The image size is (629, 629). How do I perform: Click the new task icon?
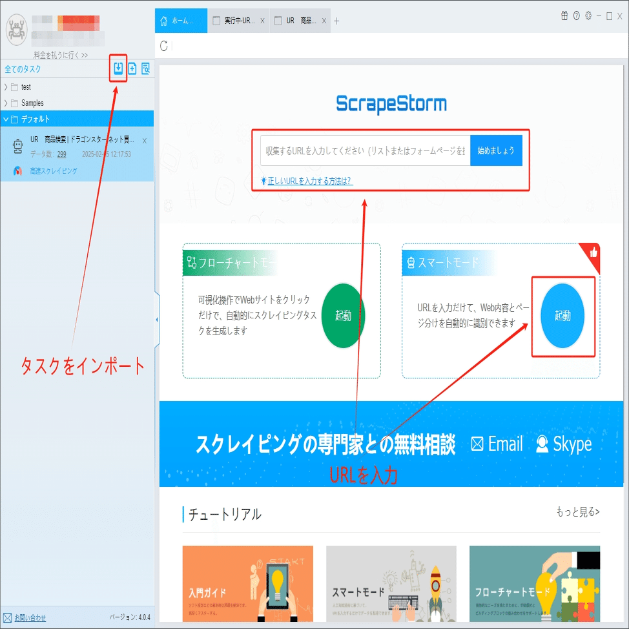[132, 68]
